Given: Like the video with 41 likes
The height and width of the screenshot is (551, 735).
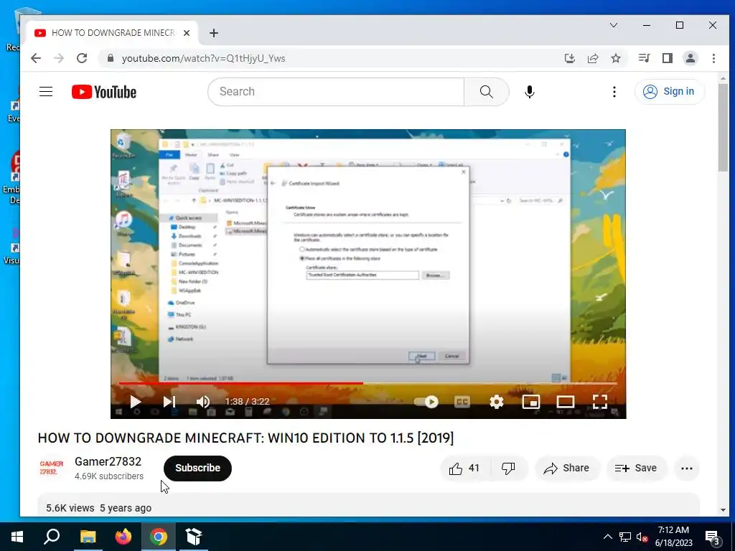Looking at the screenshot, I should tap(465, 468).
